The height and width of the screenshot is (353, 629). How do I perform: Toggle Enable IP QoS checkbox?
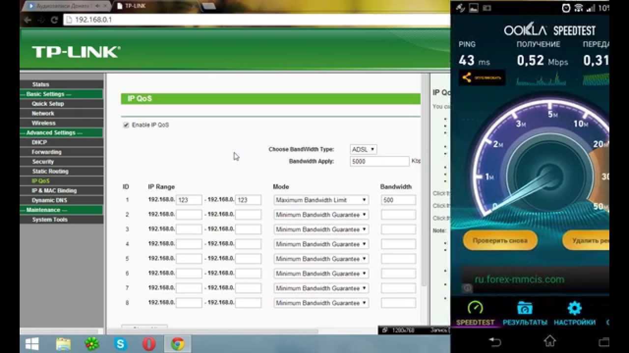[x=126, y=125]
